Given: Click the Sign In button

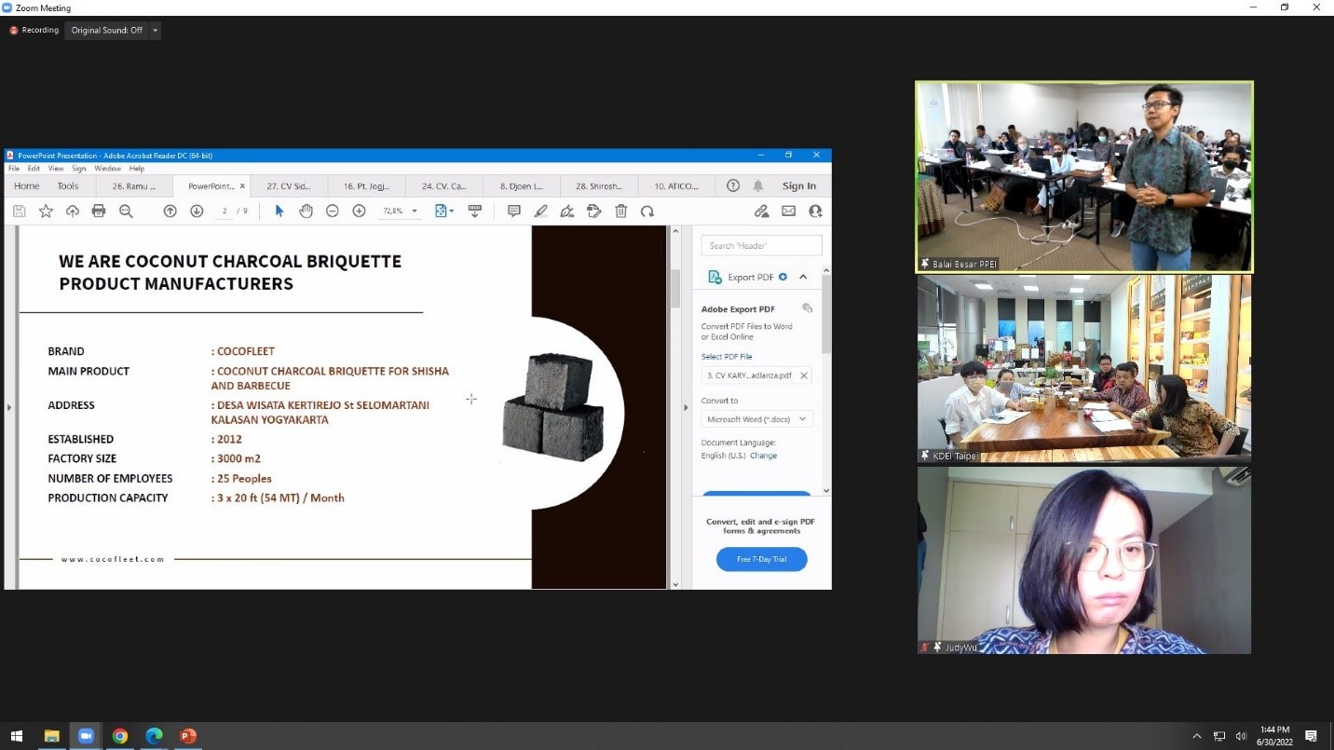Looking at the screenshot, I should coord(799,185).
